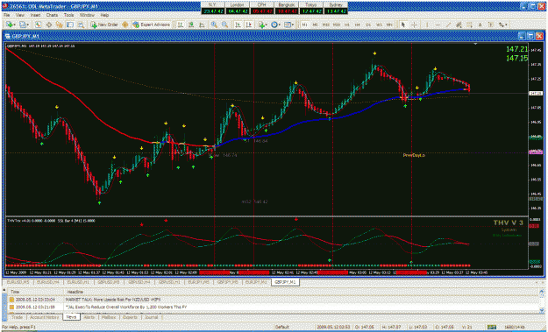Switch timeframe to MN
The width and height of the screenshot is (548, 332).
(389, 25)
